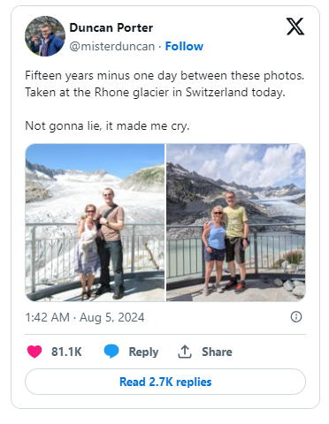The width and height of the screenshot is (329, 424).
Task: Click the X logo icon
Action: click(295, 26)
